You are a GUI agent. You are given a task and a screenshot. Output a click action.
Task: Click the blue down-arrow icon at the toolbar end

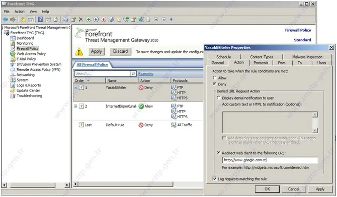click(171, 19)
